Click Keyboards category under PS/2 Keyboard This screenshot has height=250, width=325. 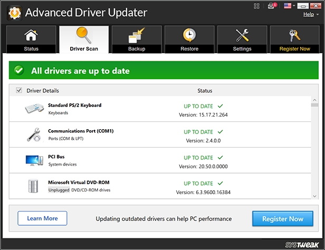[58, 113]
